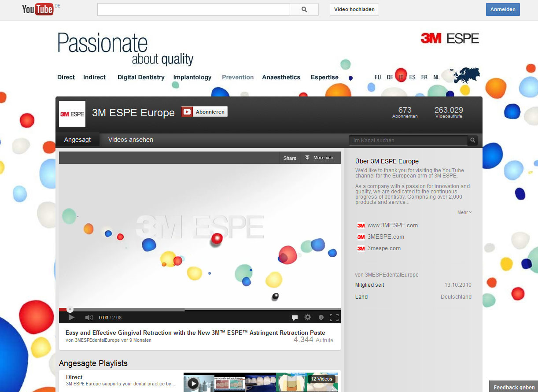The width and height of the screenshot is (538, 392).
Task: Open the Anaesthetics menu item
Action: coord(281,77)
